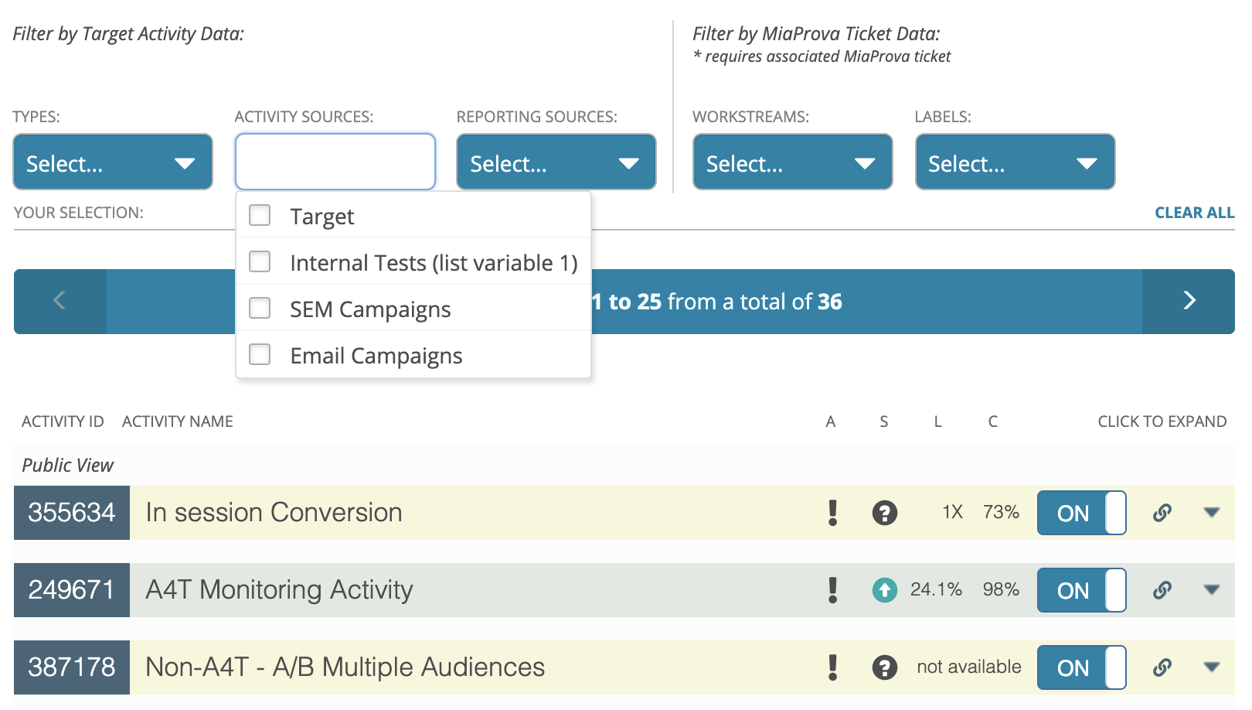Click the Activity Sources search input field
The width and height of the screenshot is (1252, 710).
tap(335, 162)
